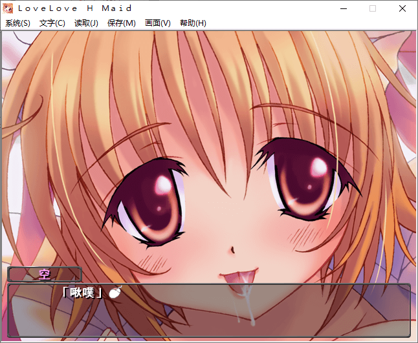Click the empty menu bar area right of 帮助(H)
Image resolution: width=418 pixels, height=343 pixels.
[311, 23]
